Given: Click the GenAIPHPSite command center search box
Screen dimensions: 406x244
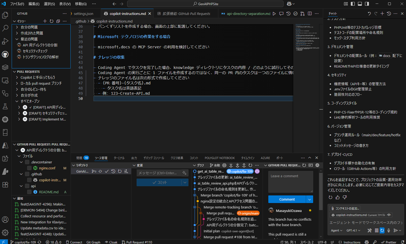Looking at the screenshot, I should (x=205, y=4).
